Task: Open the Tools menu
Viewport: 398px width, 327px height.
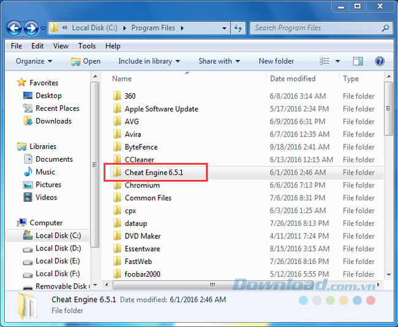Action: tap(87, 46)
